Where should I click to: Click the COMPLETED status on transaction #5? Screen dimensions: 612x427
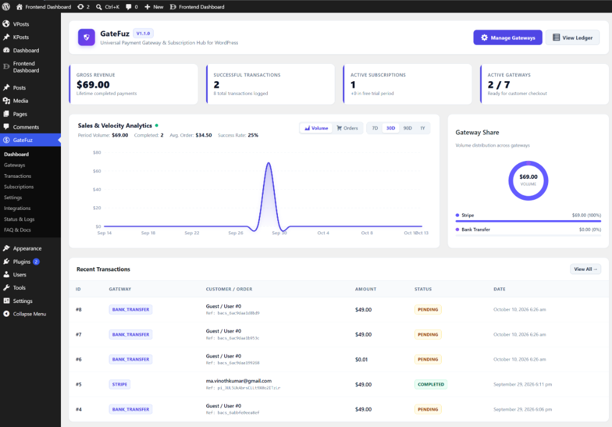point(431,385)
